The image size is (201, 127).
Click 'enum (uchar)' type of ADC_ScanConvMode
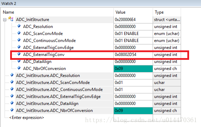tap(167, 34)
